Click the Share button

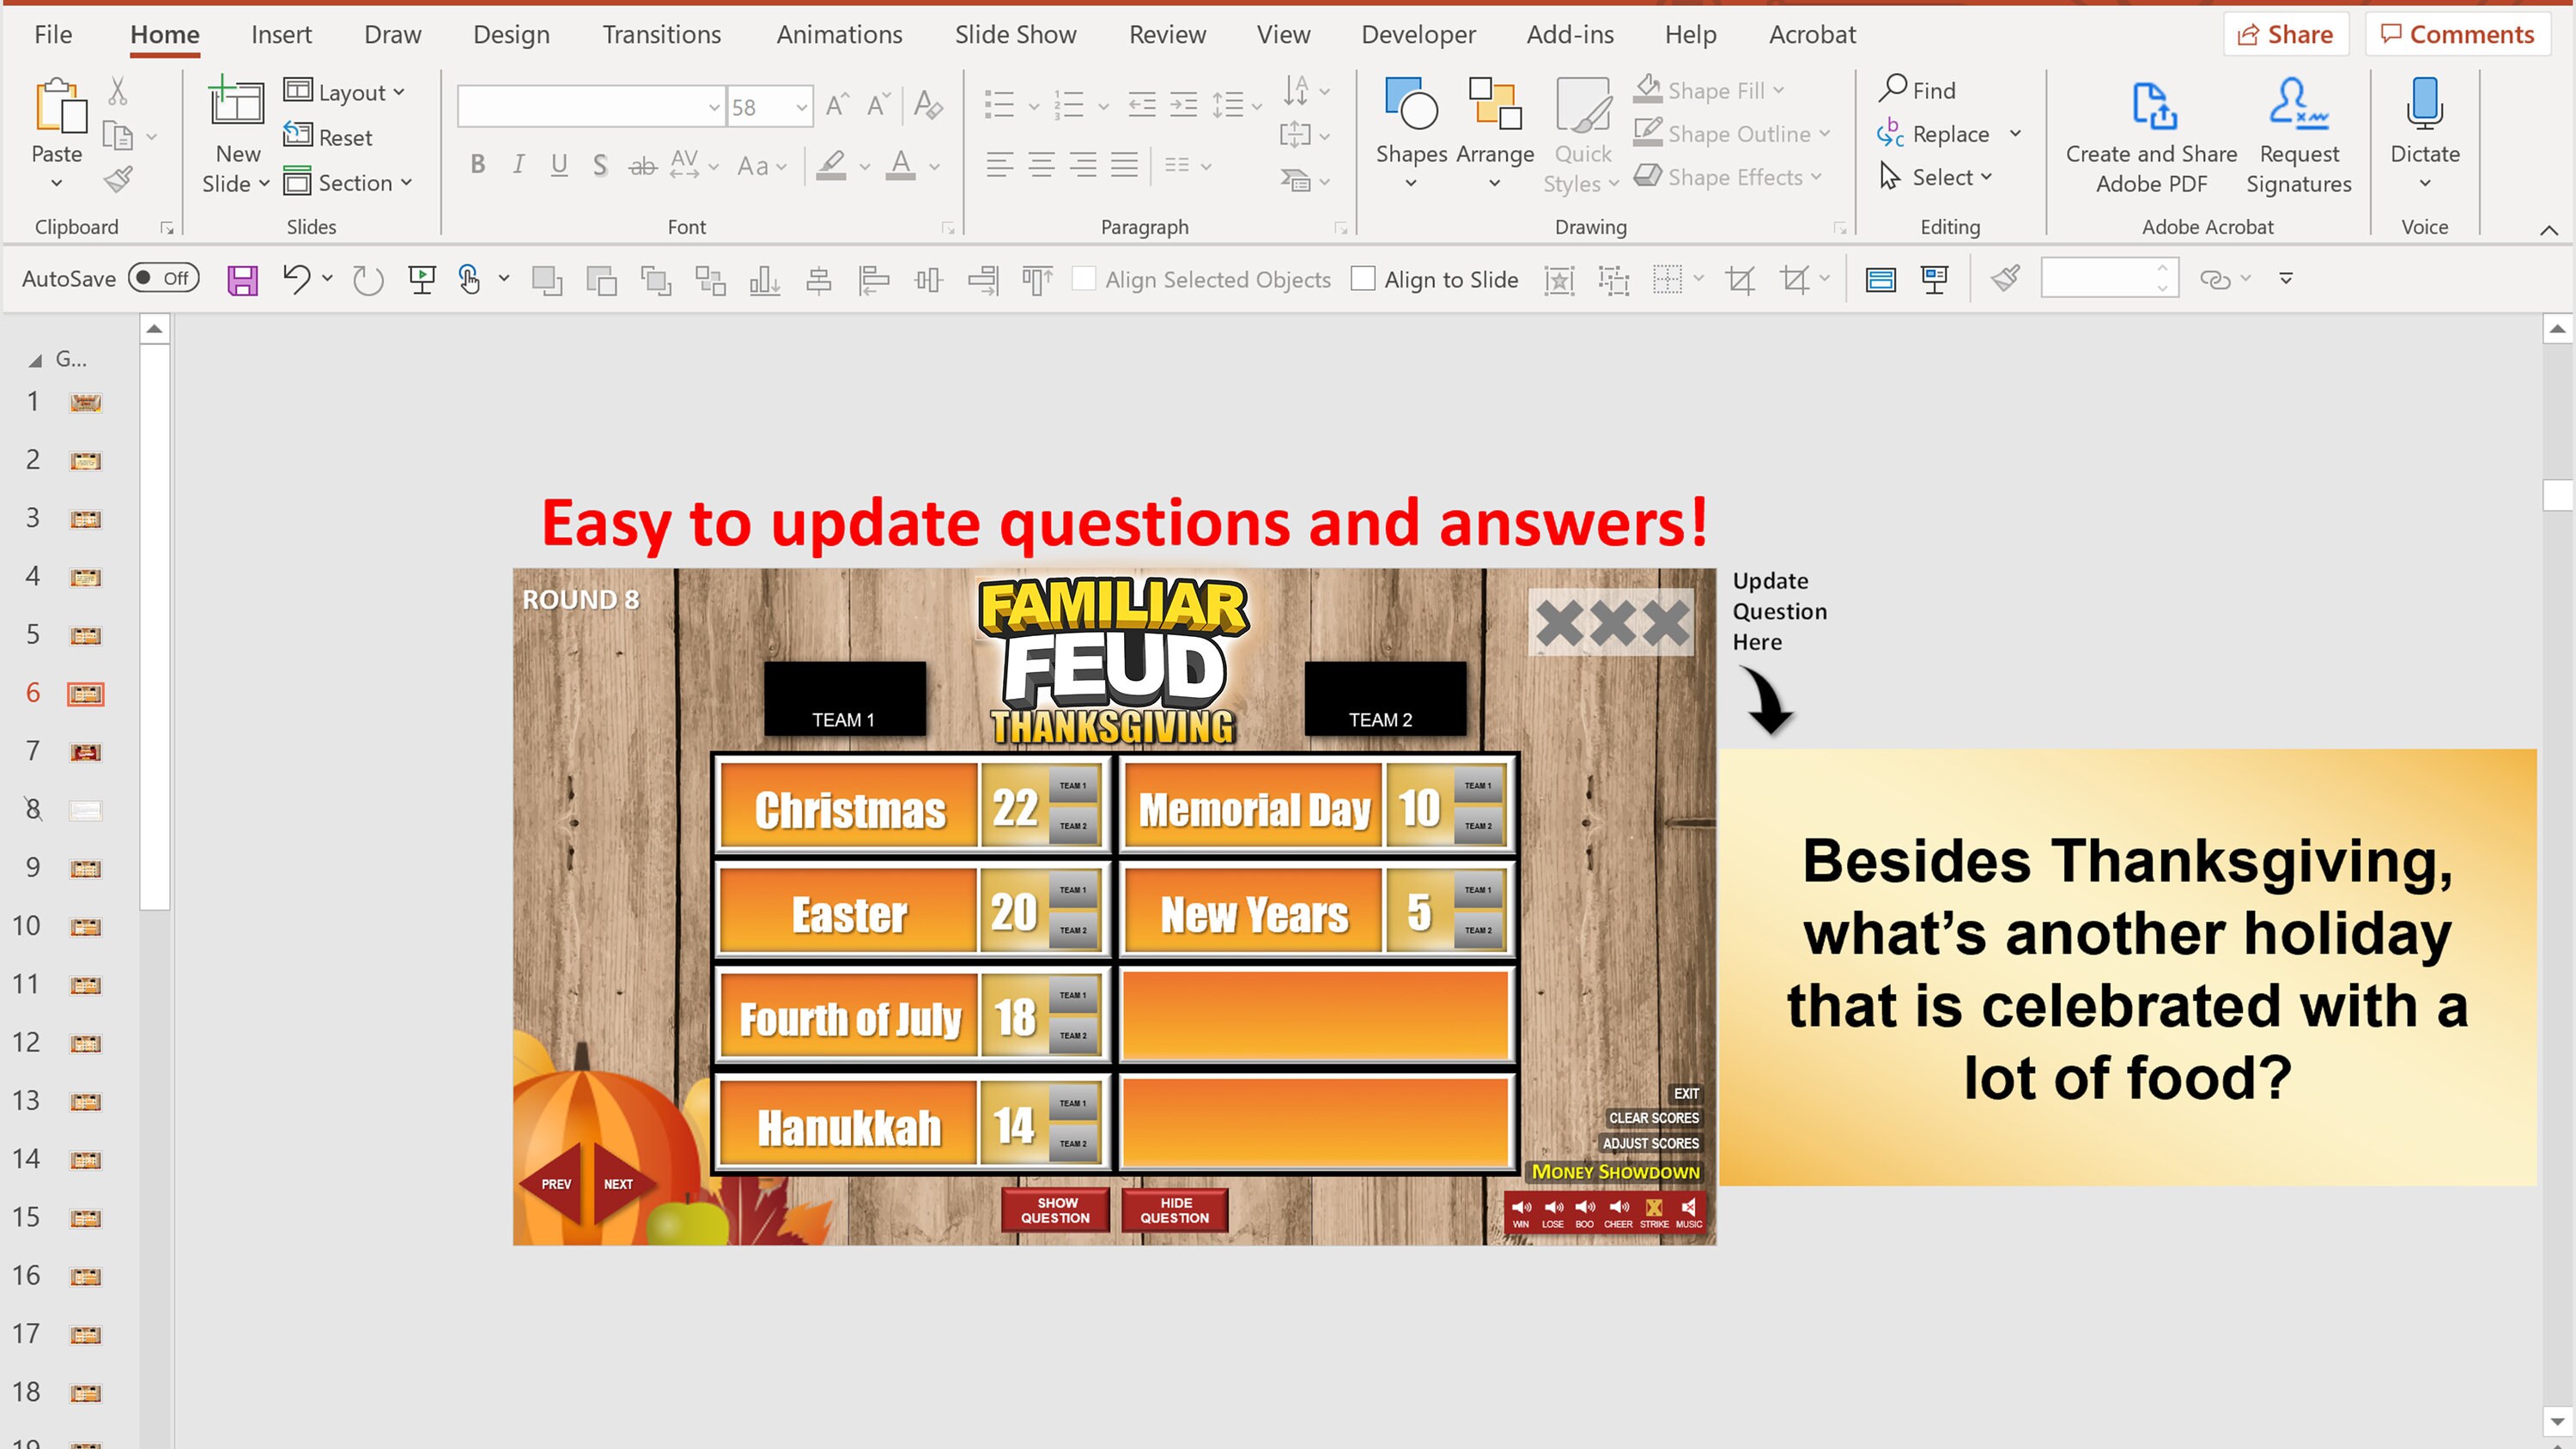(x=2285, y=33)
